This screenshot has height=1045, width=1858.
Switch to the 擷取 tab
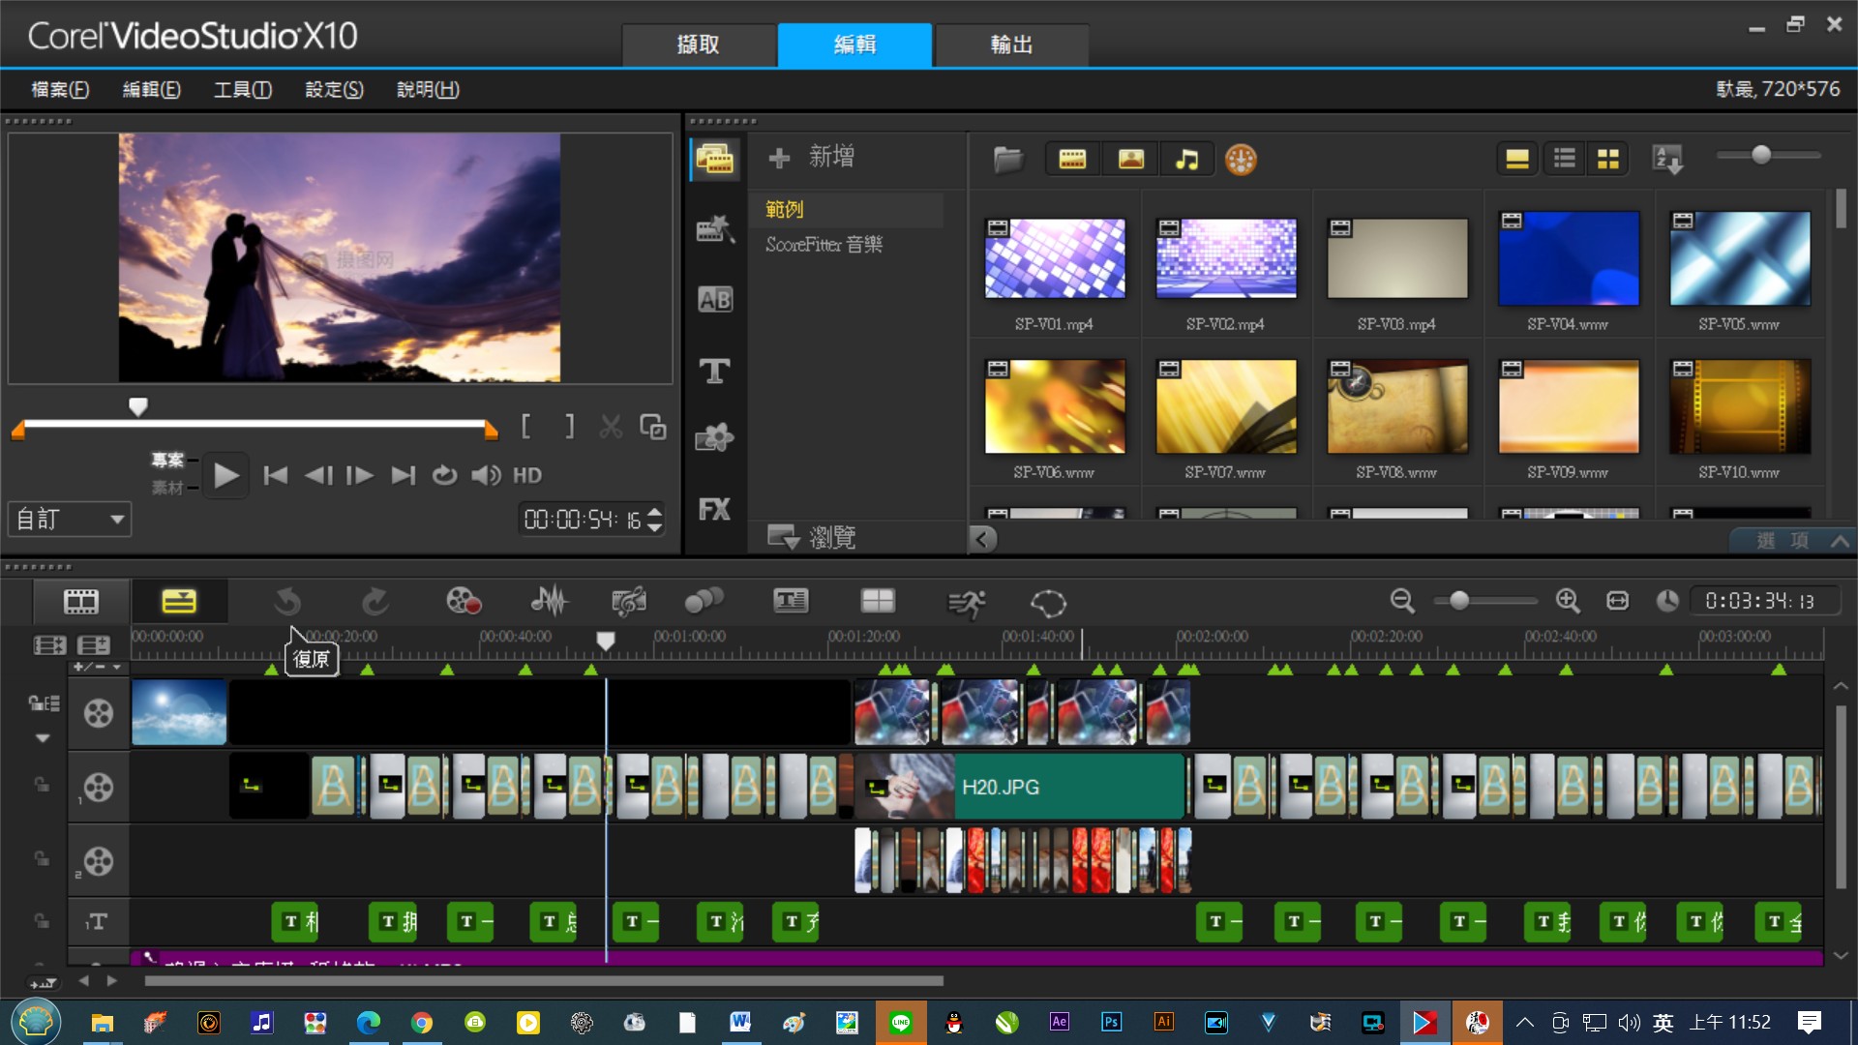tap(699, 45)
